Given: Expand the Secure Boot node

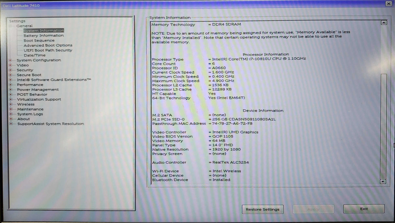Looking at the screenshot, I should [11, 75].
